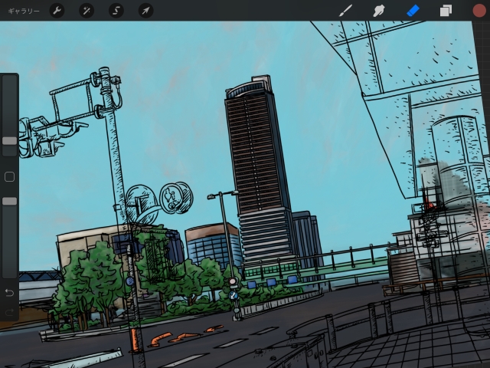The image size is (490, 368).
Task: Open the Layers panel
Action: (x=446, y=11)
